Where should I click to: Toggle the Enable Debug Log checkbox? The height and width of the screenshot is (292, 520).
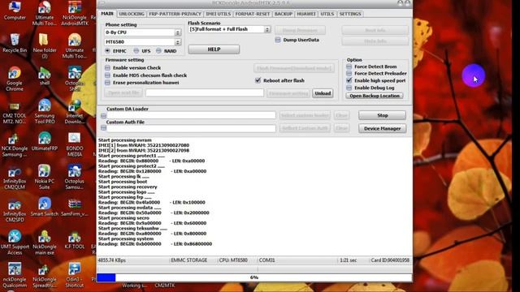(x=349, y=88)
